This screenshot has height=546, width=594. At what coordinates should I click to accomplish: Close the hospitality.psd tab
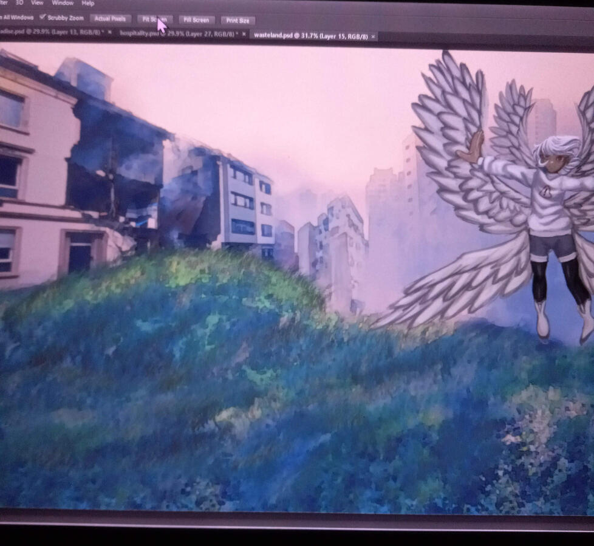244,35
